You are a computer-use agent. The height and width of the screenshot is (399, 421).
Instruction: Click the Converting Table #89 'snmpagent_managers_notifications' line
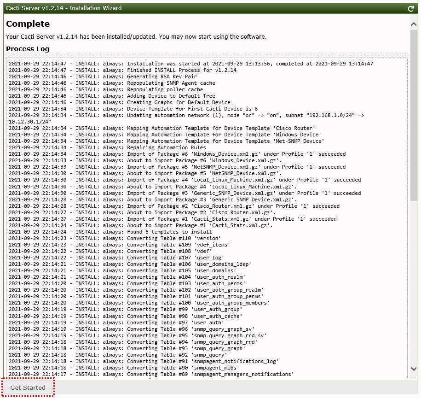coord(151,375)
